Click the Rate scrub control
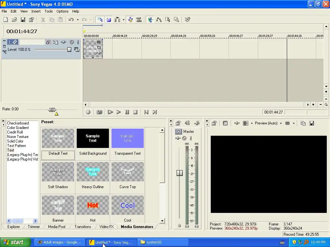This screenshot has width=330, height=247. point(52,110)
